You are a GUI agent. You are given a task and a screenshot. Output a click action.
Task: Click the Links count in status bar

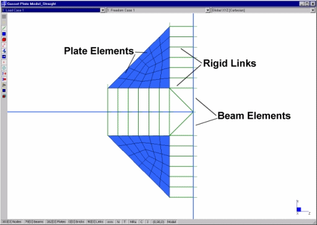[95, 222]
